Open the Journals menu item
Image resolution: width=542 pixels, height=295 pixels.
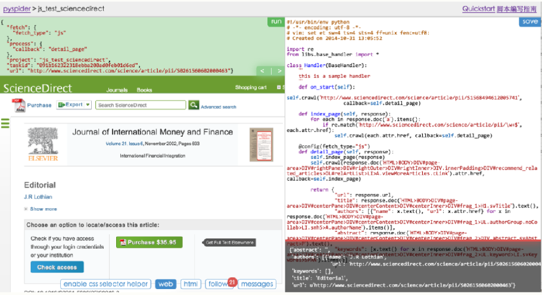(x=117, y=90)
